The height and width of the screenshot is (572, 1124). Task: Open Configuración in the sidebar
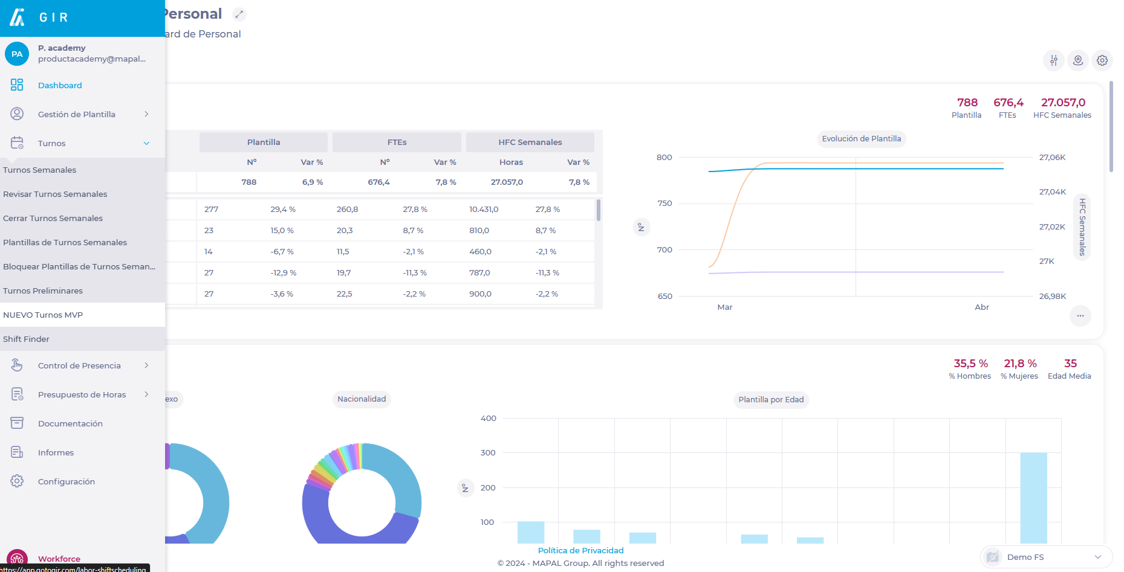coord(66,481)
